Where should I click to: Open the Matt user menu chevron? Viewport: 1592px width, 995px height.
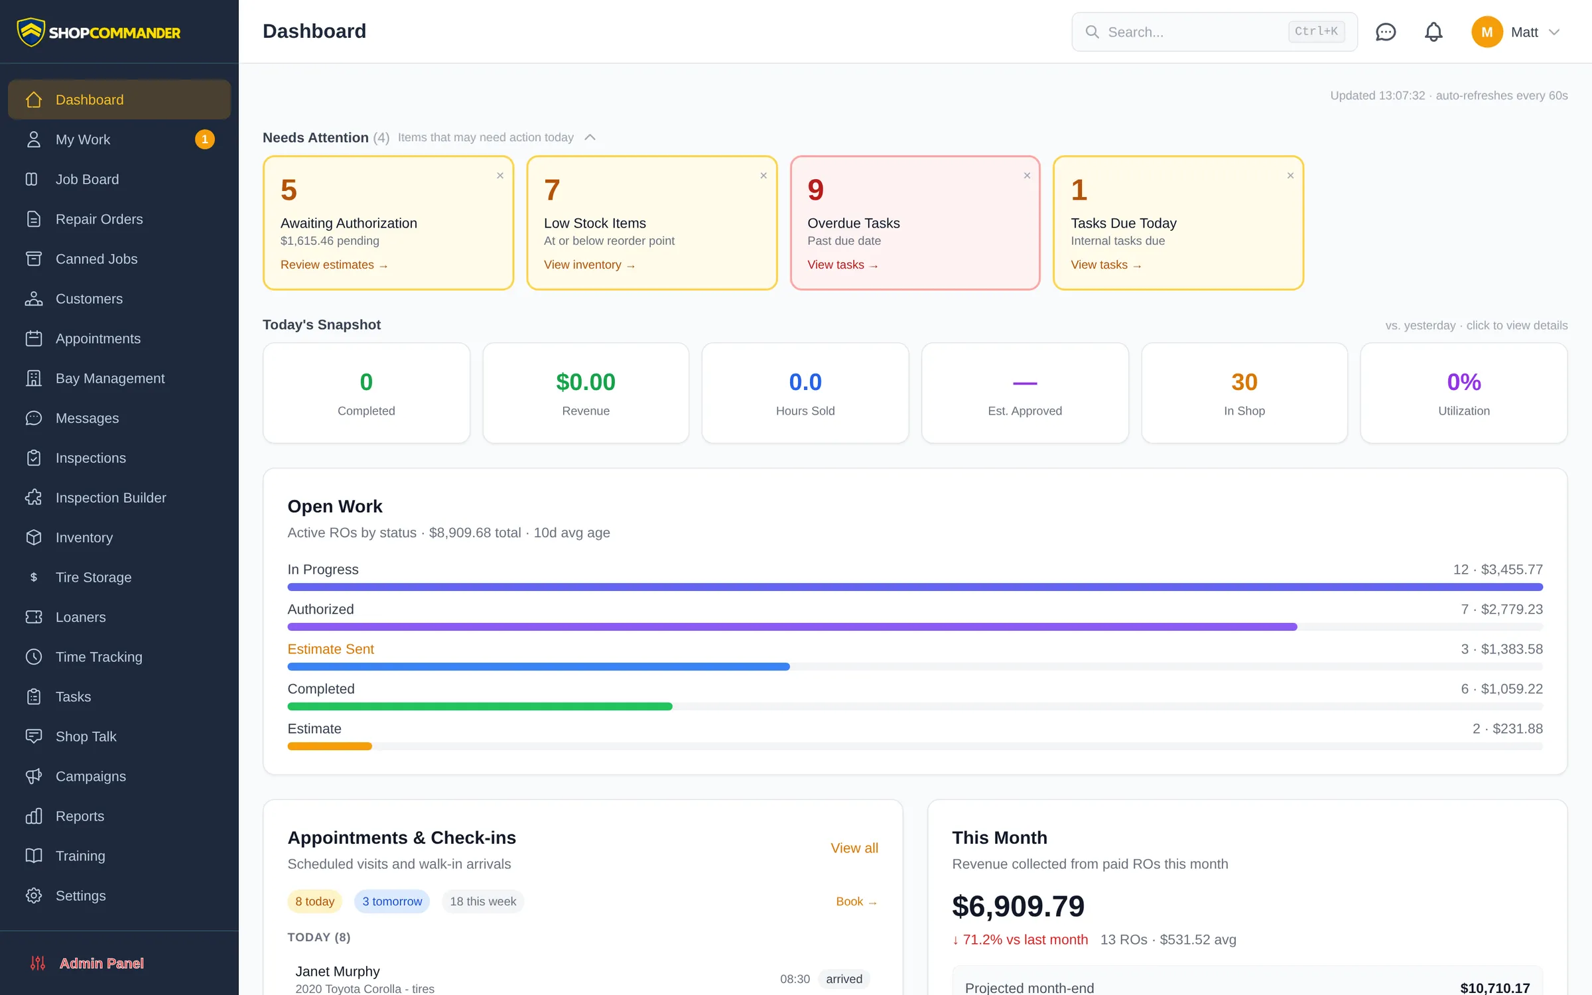click(x=1554, y=32)
